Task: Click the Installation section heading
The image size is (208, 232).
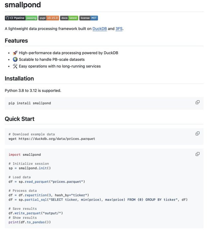Action: 19,79
